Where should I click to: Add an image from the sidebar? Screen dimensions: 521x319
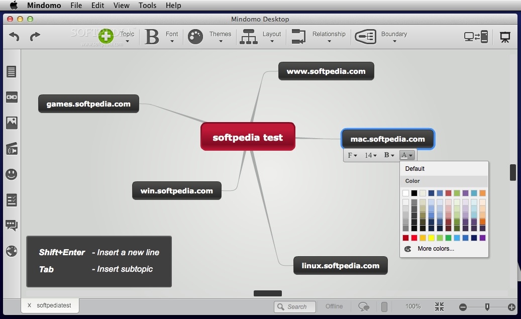click(12, 122)
